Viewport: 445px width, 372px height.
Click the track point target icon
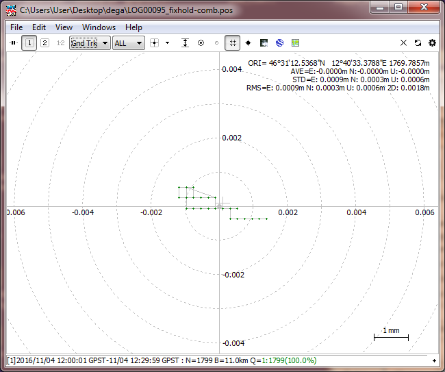tap(201, 43)
